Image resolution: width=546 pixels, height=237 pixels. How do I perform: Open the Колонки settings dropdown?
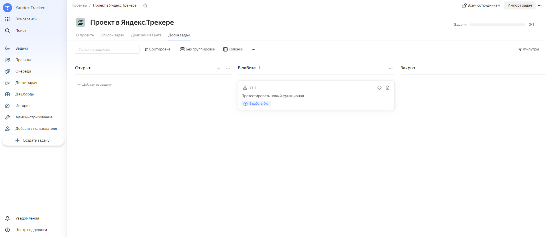coord(233,49)
